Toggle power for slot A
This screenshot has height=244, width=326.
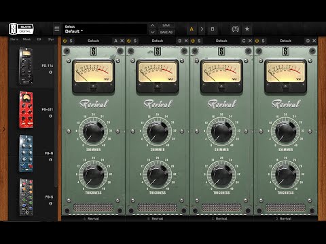point(65,41)
